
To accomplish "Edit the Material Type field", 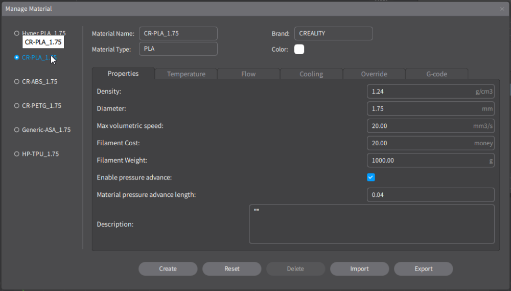I will click(x=178, y=49).
